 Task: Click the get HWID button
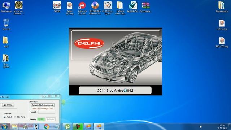(8, 105)
